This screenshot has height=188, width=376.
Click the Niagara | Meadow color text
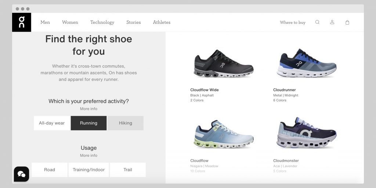coord(204,166)
